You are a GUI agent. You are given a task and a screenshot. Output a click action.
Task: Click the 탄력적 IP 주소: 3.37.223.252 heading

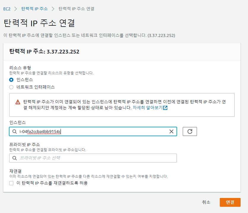pyautogui.click(x=44, y=51)
